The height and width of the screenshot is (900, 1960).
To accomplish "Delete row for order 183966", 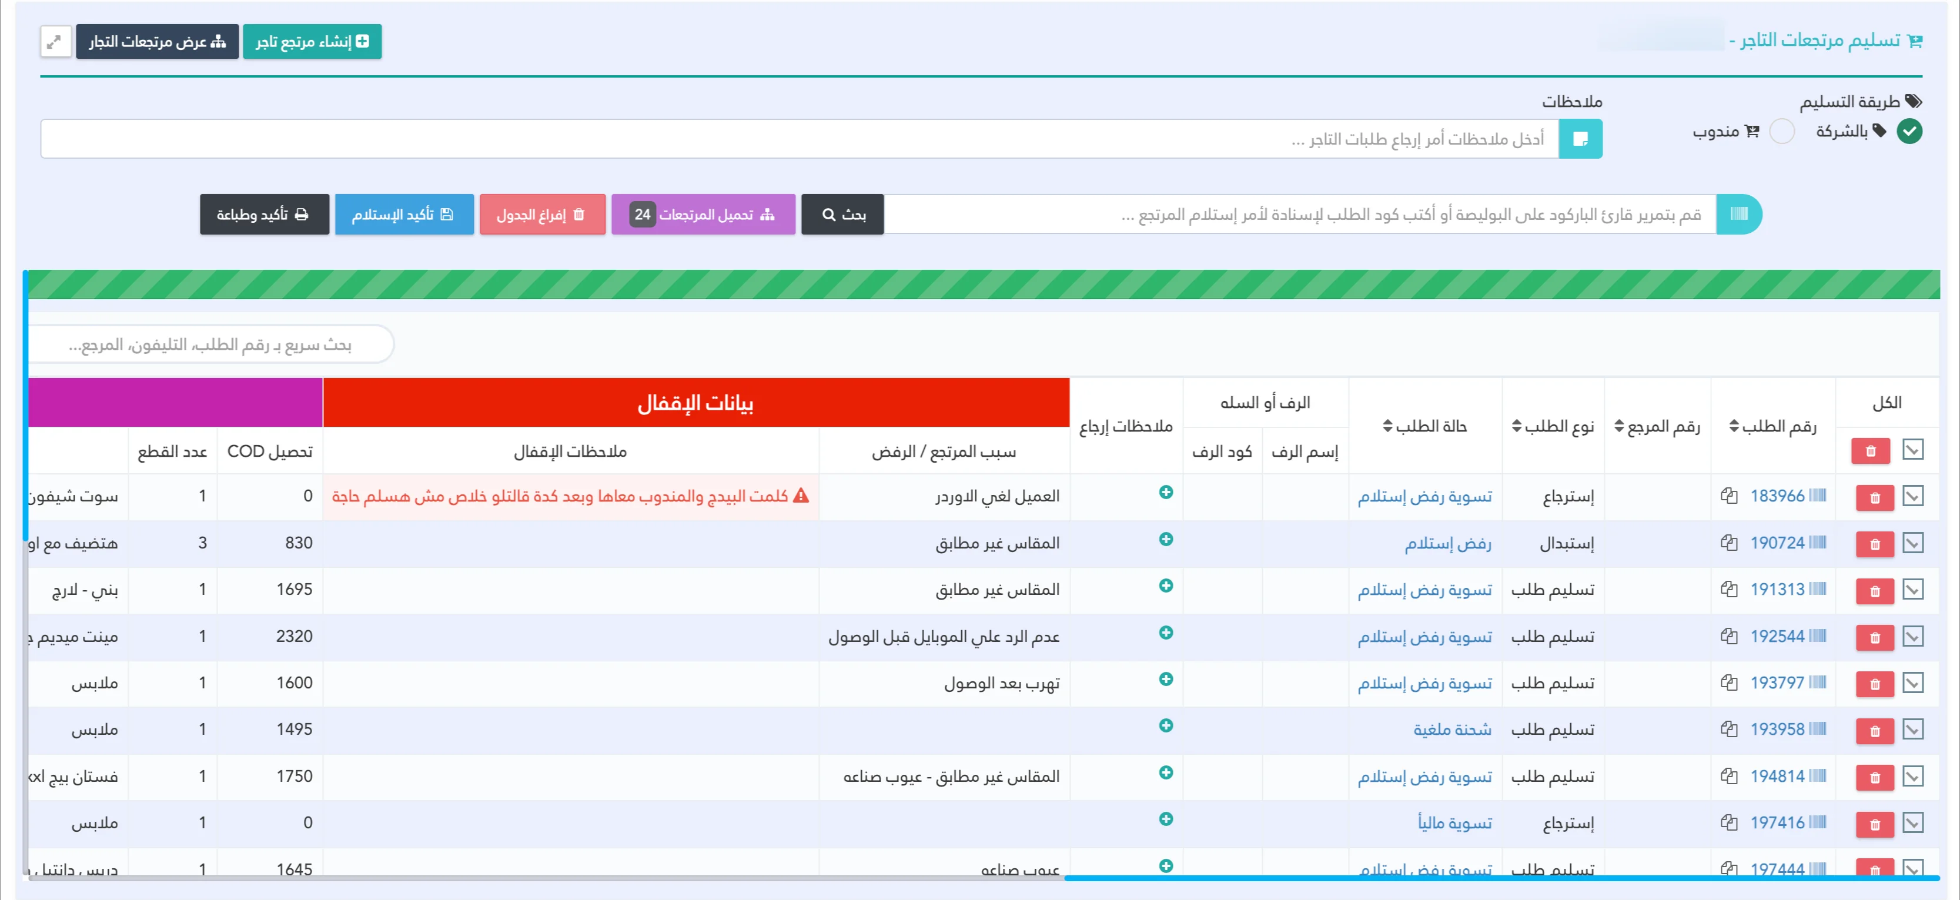I will (1874, 497).
